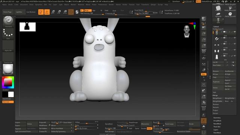The image size is (240, 135).
Task: Activate the Edit mode button
Action: point(41,12)
